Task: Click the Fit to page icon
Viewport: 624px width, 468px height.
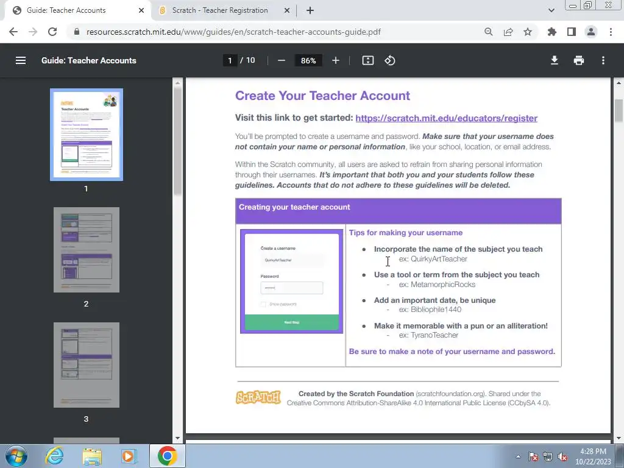Action: 367,60
